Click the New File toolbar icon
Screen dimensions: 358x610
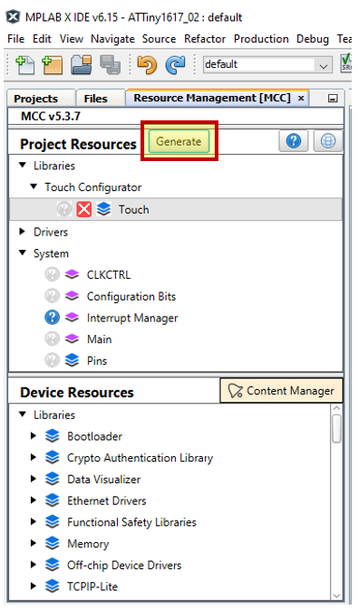(x=25, y=64)
